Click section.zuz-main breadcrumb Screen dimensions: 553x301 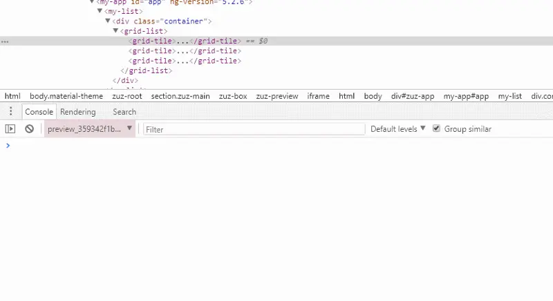tap(180, 96)
